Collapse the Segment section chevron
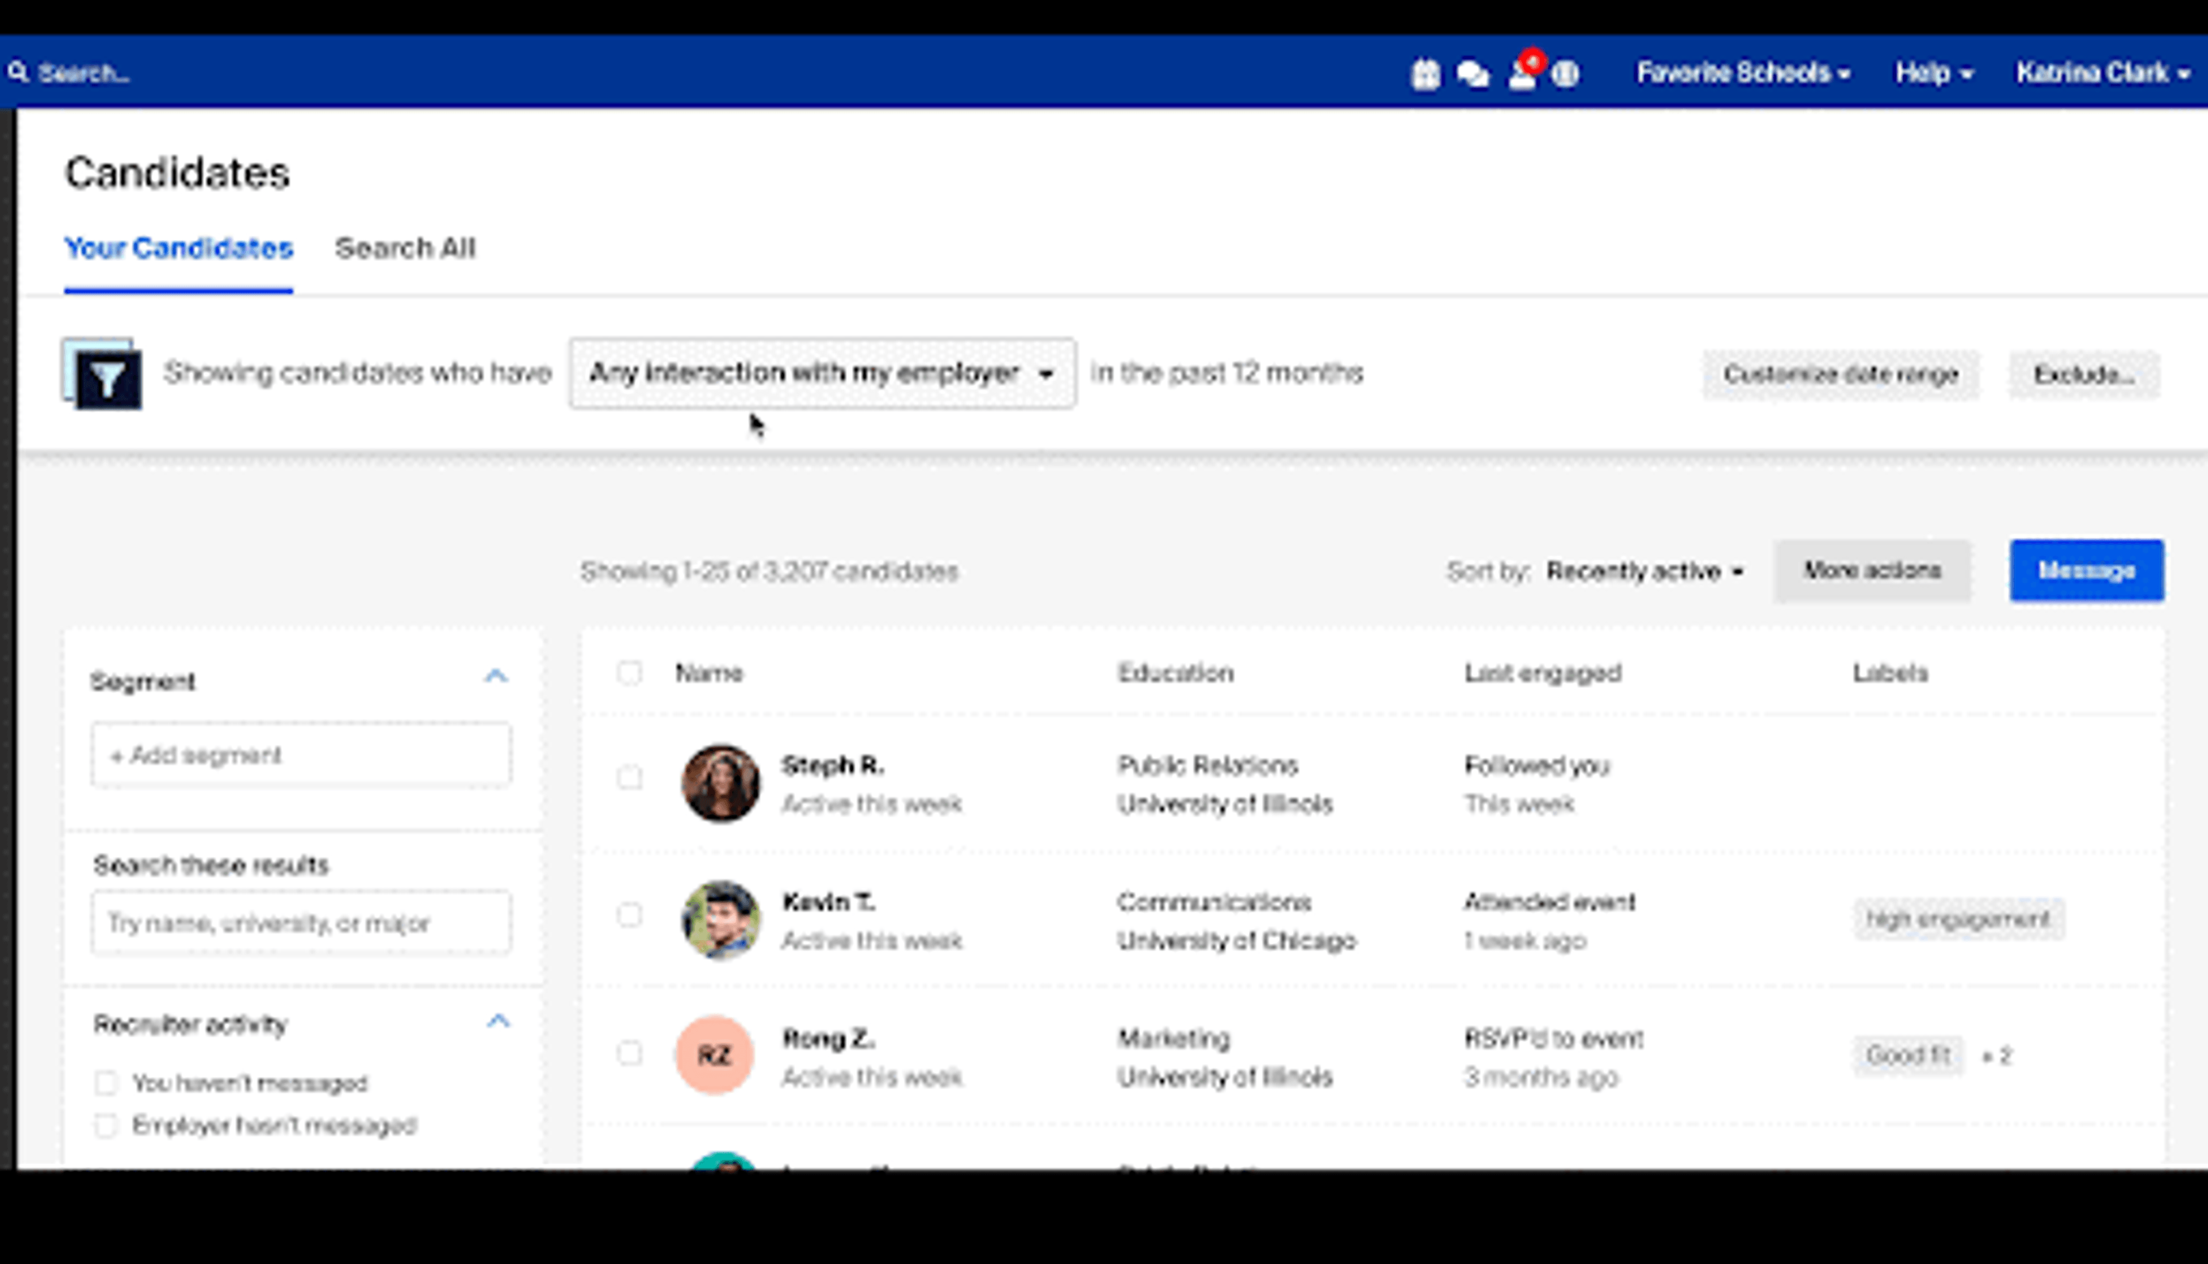The height and width of the screenshot is (1264, 2208). coord(496,676)
